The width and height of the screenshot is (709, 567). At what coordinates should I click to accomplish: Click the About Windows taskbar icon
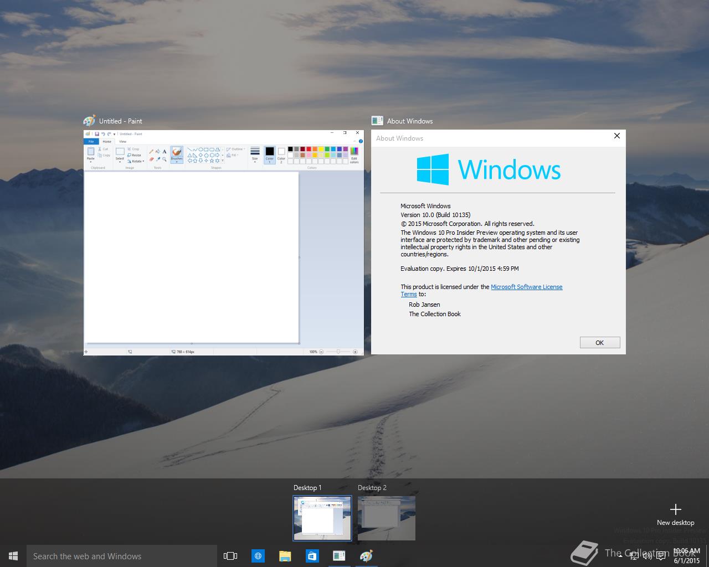(339, 556)
